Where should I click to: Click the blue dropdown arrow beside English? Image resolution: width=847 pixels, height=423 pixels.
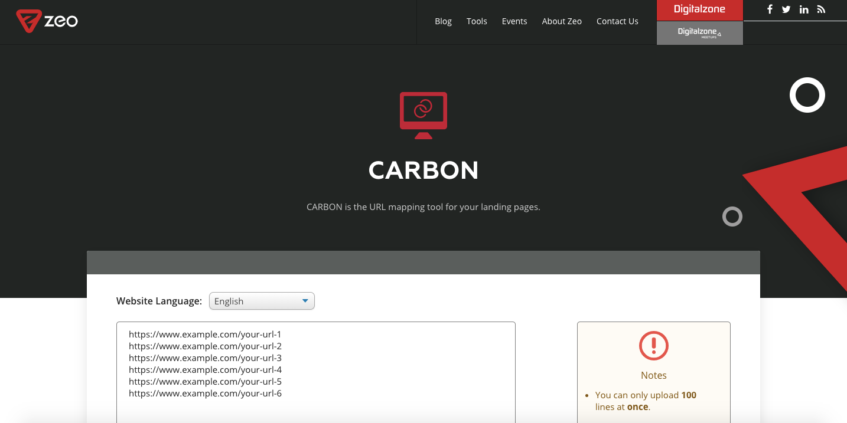(x=305, y=301)
